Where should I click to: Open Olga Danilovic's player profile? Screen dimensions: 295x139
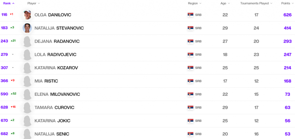tap(53, 15)
